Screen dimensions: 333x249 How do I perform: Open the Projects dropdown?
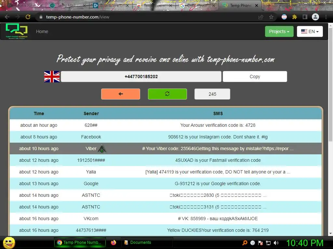coord(279,31)
